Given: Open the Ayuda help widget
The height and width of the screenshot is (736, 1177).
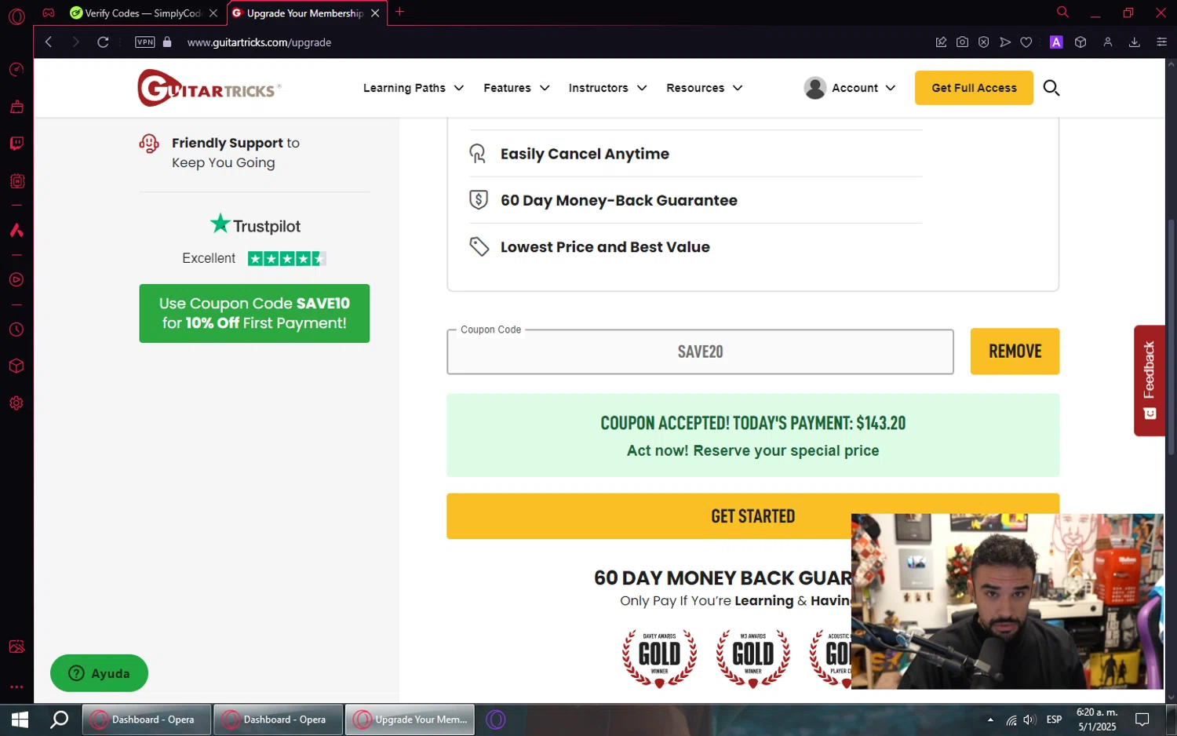Looking at the screenshot, I should (x=99, y=673).
